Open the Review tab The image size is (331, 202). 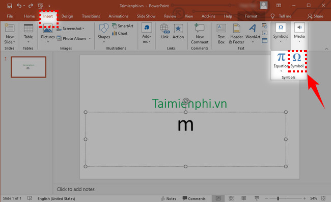click(x=170, y=16)
